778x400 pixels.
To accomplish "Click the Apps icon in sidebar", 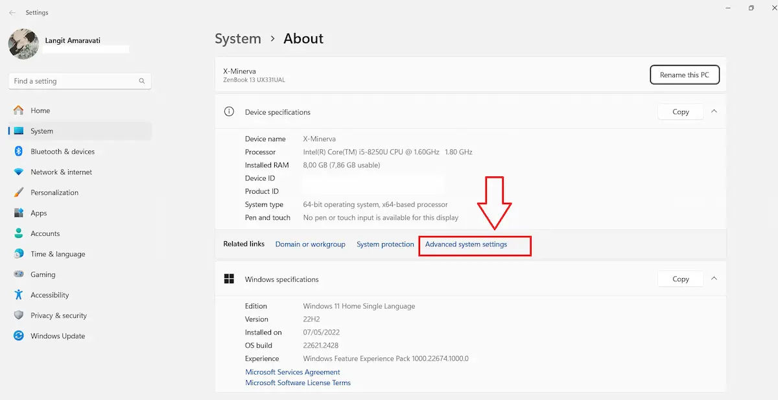I will point(18,213).
